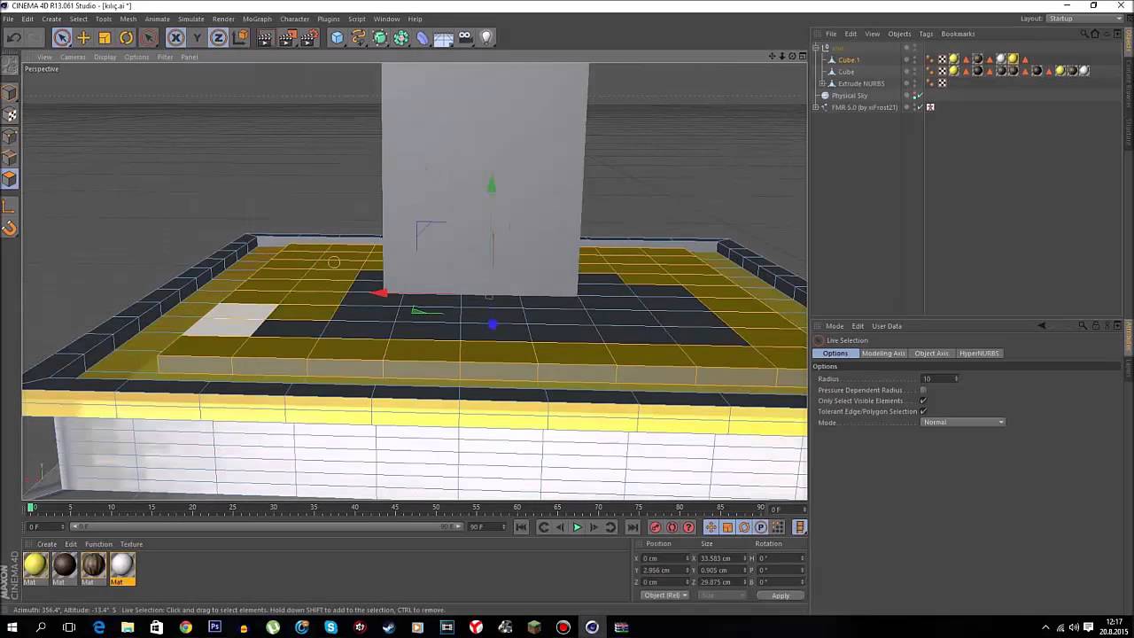Toggle the coordinate system icon
The image size is (1134, 638).
pyautogui.click(x=240, y=37)
